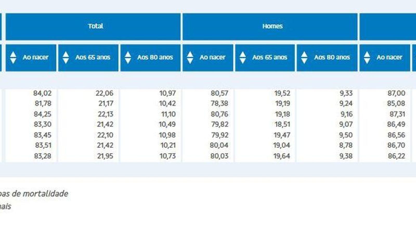This screenshot has height=234, width=416.
Task: Click 'Aos 65 anos' label under Total
Action: [x=93, y=57]
